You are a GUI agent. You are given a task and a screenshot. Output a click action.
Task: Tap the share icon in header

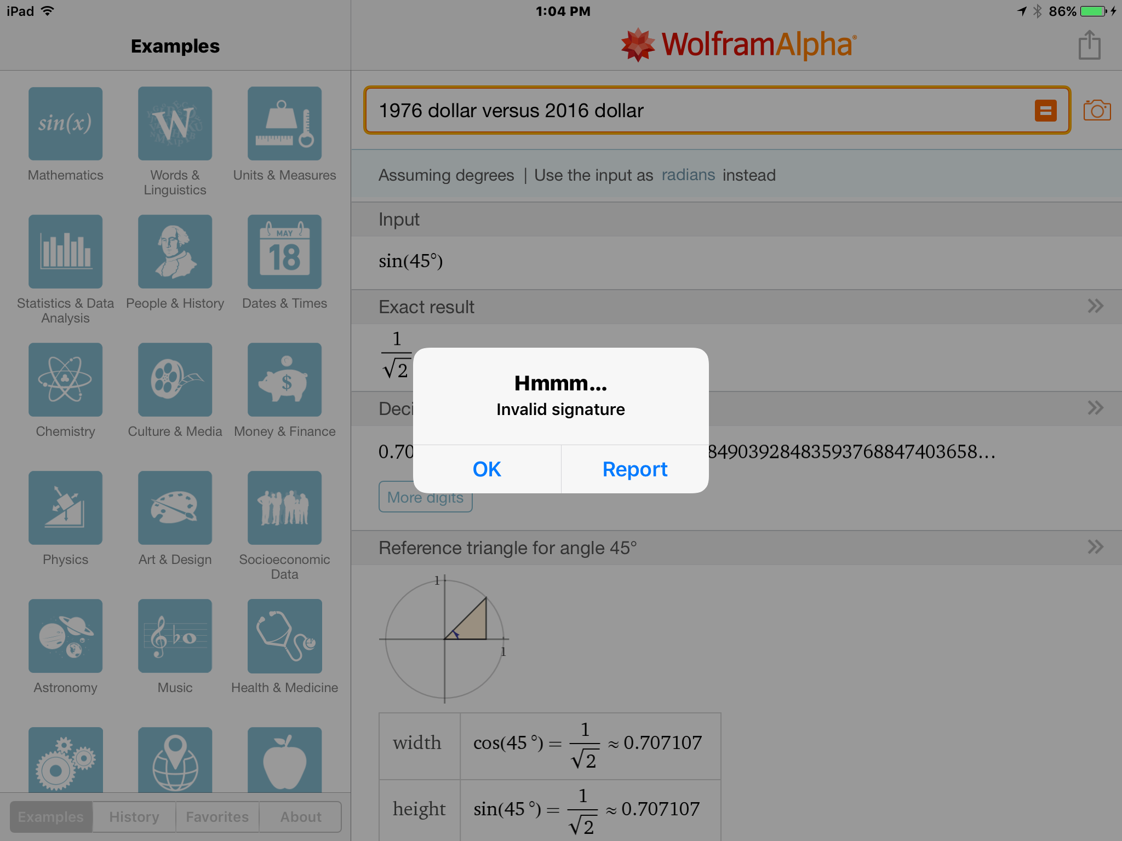pyautogui.click(x=1089, y=45)
